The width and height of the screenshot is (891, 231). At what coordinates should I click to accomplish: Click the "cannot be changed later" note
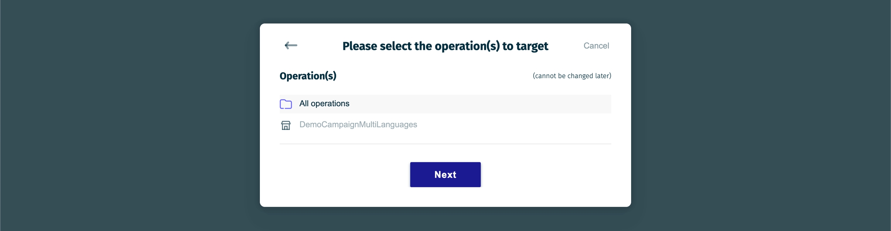[x=572, y=76]
